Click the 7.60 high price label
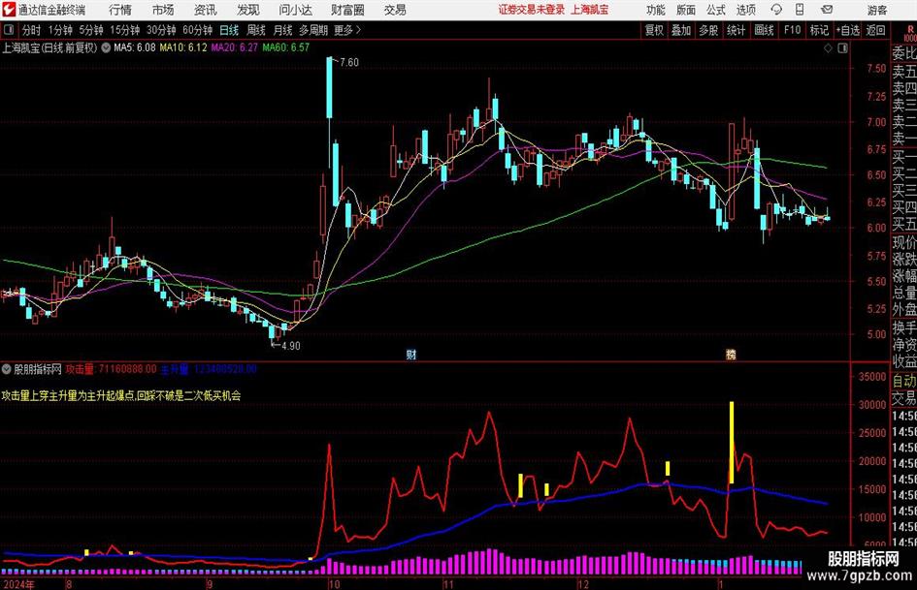Screen dimensions: 917x590 [349, 62]
